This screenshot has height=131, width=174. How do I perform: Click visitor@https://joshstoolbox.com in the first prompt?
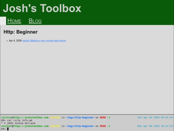pos(25,117)
